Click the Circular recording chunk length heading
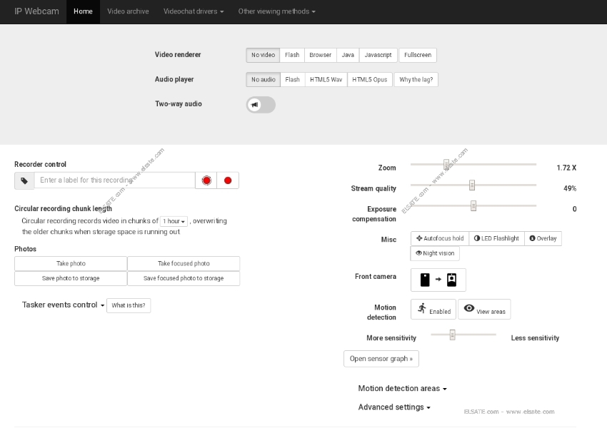 point(63,209)
